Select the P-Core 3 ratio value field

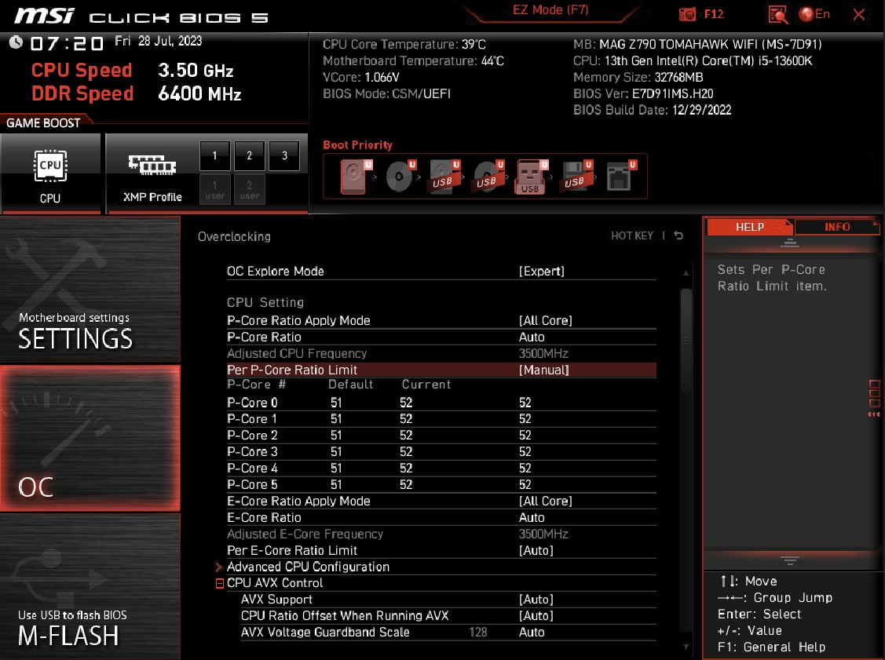point(525,452)
